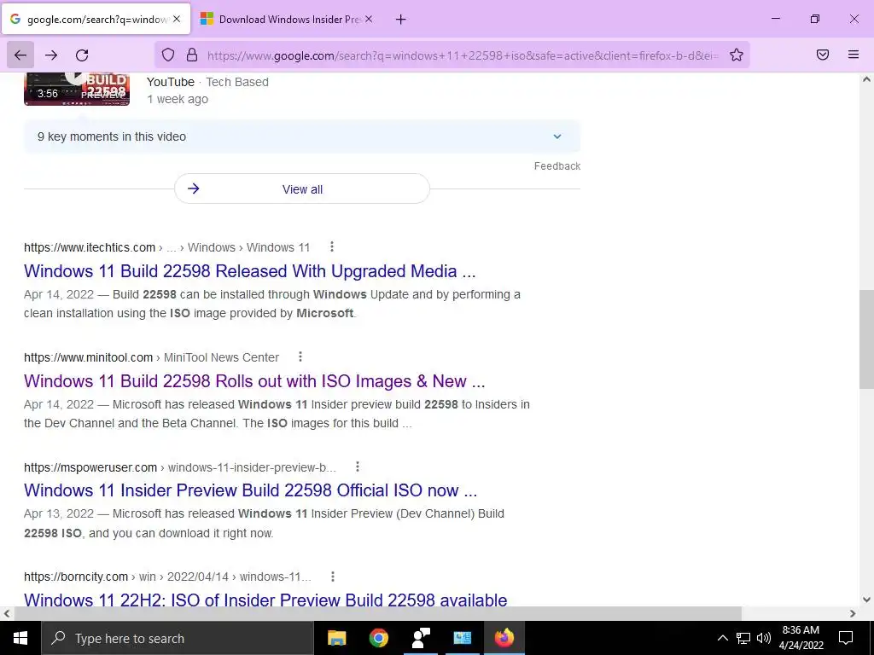Viewport: 874px width, 655px height.
Task: Open Windows 11 Build 22598 Rolls out with ISO Images
Action: click(x=254, y=381)
